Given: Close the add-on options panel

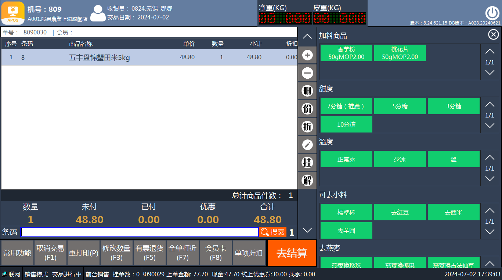Looking at the screenshot, I should pos(493,35).
